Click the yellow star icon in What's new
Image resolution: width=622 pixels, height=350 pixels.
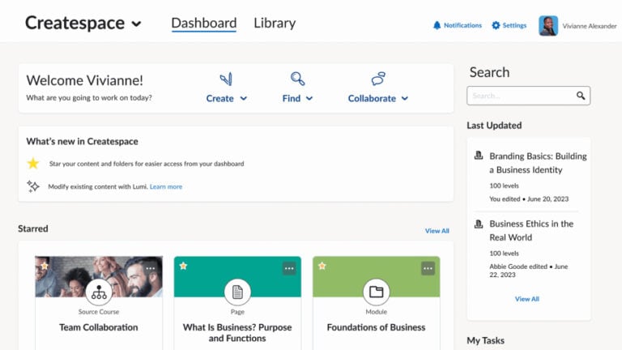click(33, 163)
